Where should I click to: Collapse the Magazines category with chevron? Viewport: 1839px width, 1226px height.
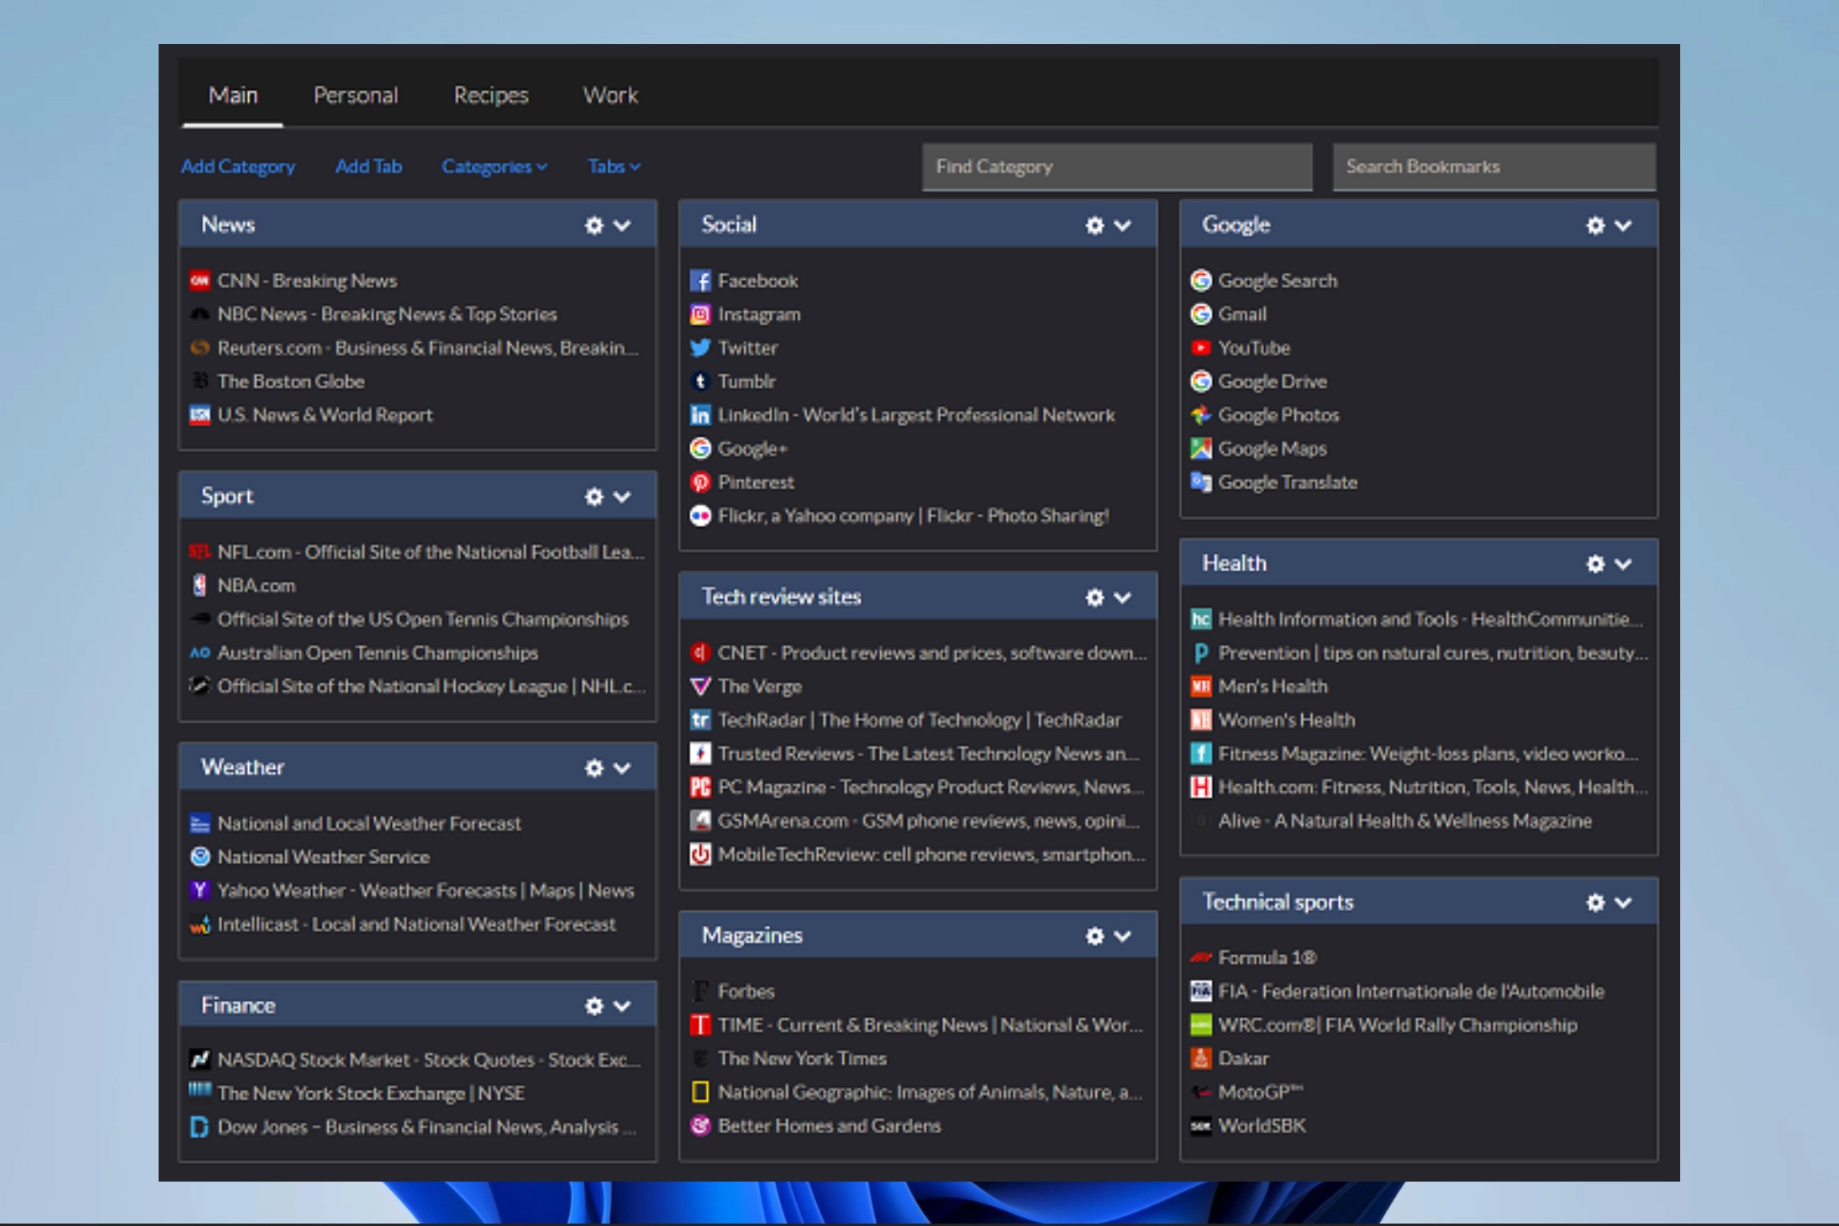[1123, 936]
